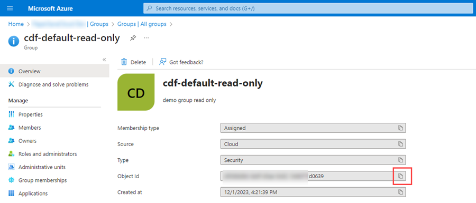This screenshot has width=476, height=203.
Task: Delete the group
Action: point(134,62)
